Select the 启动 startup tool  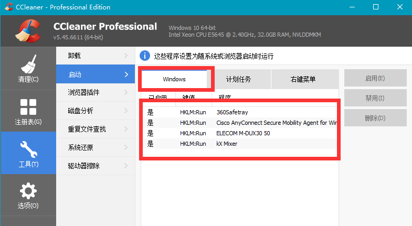pos(96,74)
